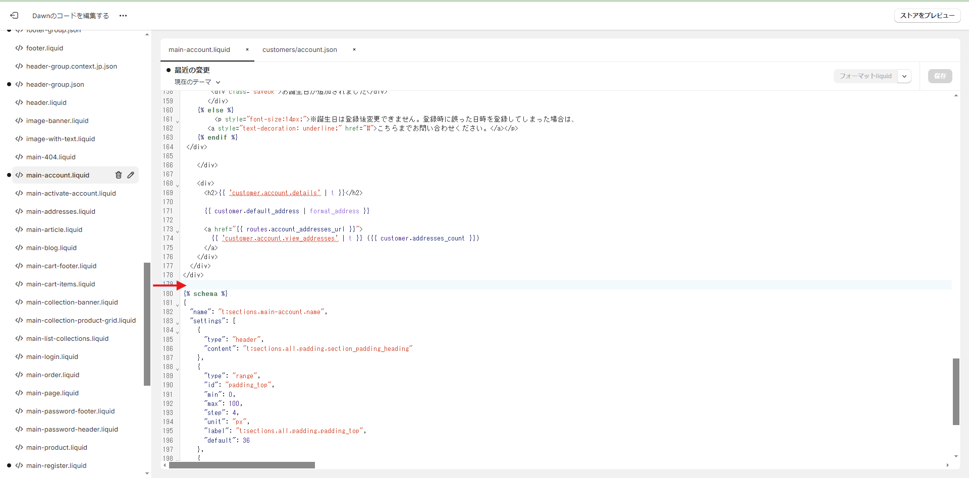The height and width of the screenshot is (478, 969).
Task: Open main-404.liquid file
Action: click(51, 157)
